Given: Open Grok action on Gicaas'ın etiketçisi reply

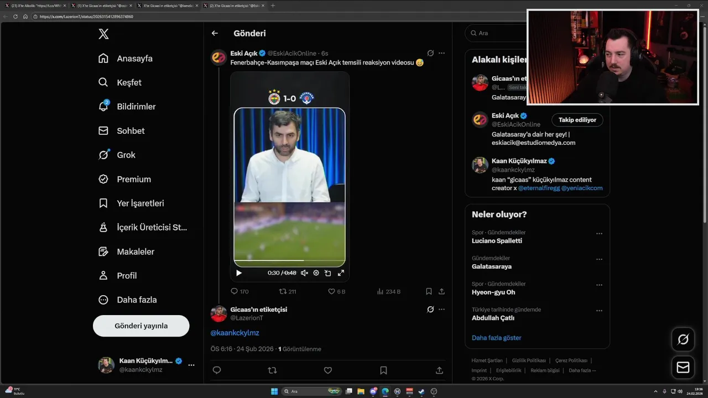Looking at the screenshot, I should point(430,310).
